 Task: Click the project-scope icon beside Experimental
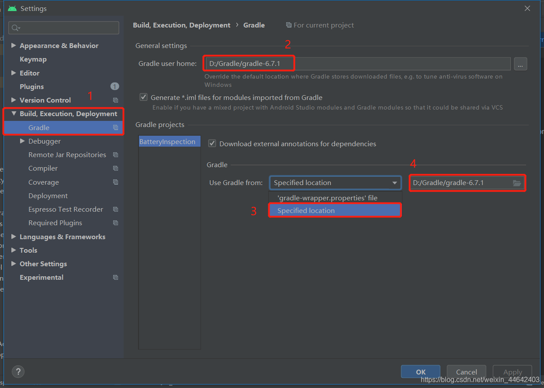coord(115,277)
